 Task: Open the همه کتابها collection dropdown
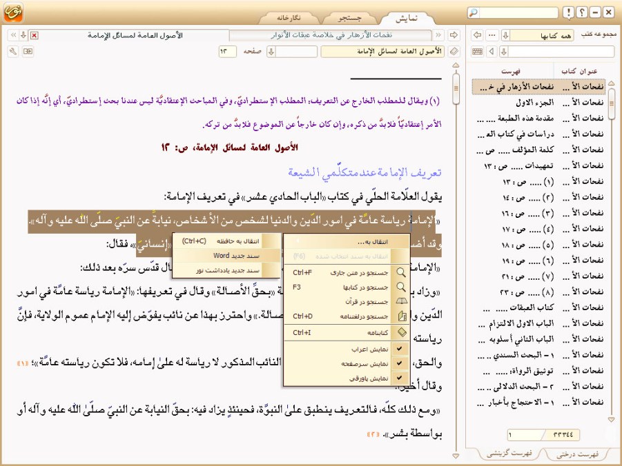pos(506,35)
